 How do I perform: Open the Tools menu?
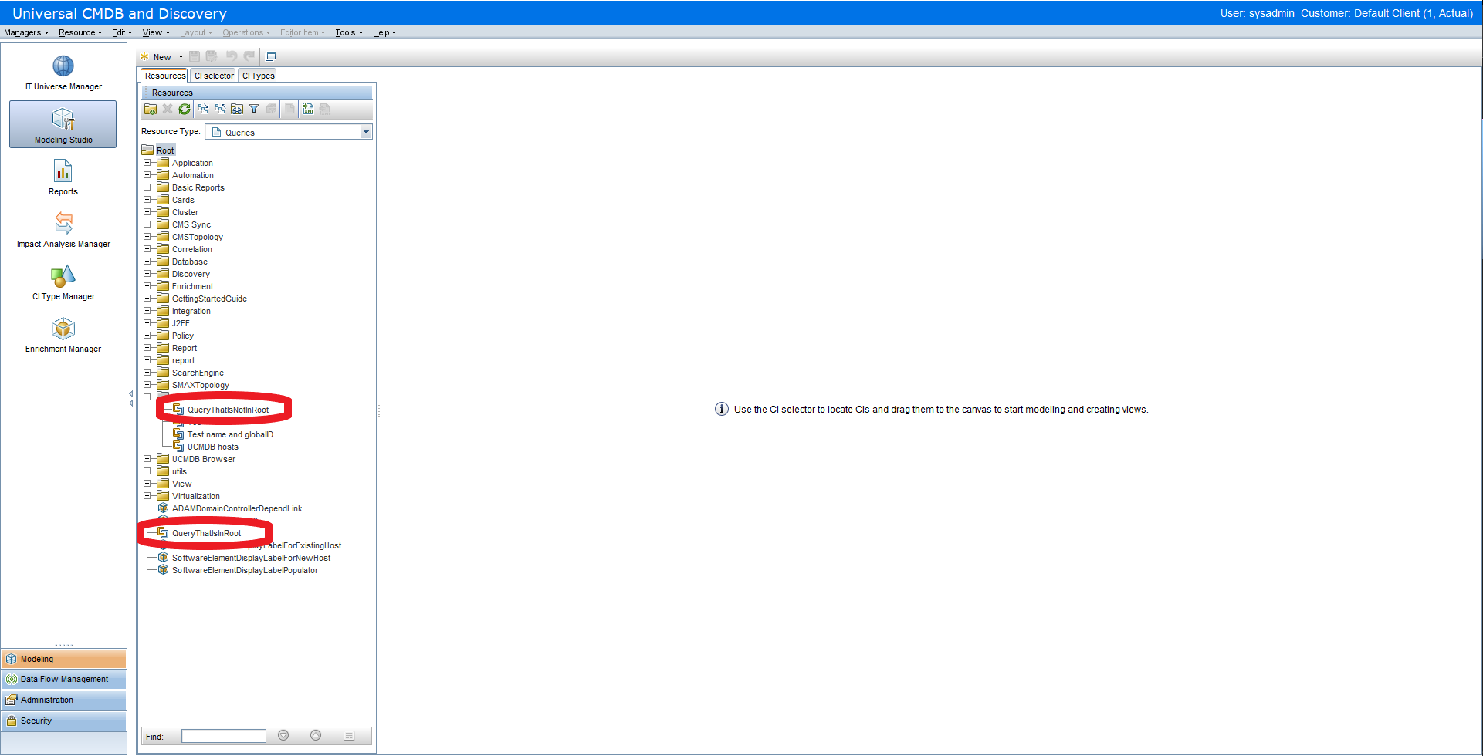(x=347, y=32)
